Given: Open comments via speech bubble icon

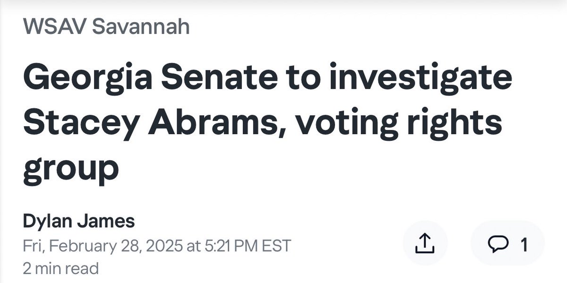Looking at the screenshot, I should [x=498, y=244].
